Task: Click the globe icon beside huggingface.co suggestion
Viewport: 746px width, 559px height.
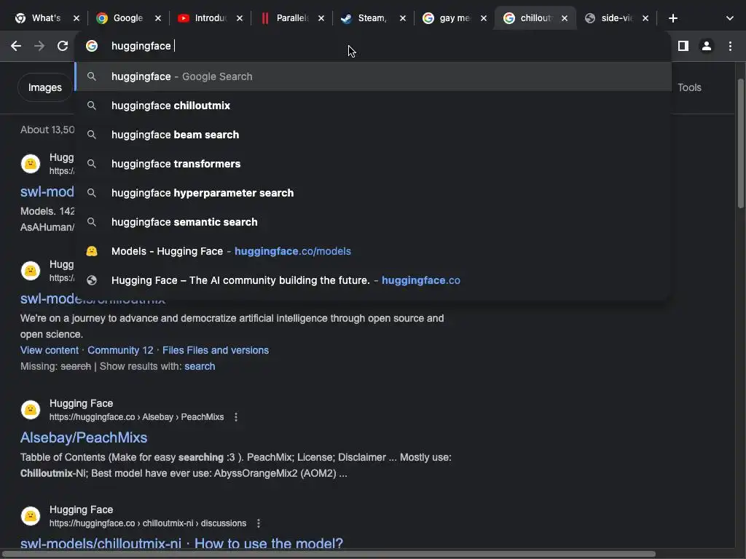Action: pos(92,280)
